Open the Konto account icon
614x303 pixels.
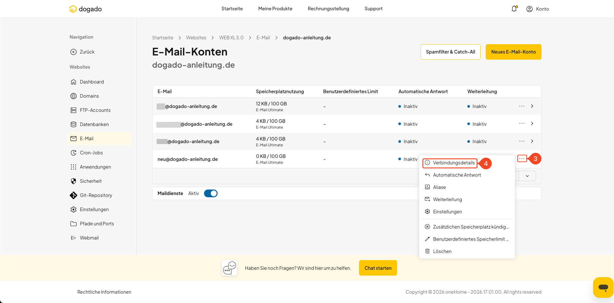tap(530, 9)
